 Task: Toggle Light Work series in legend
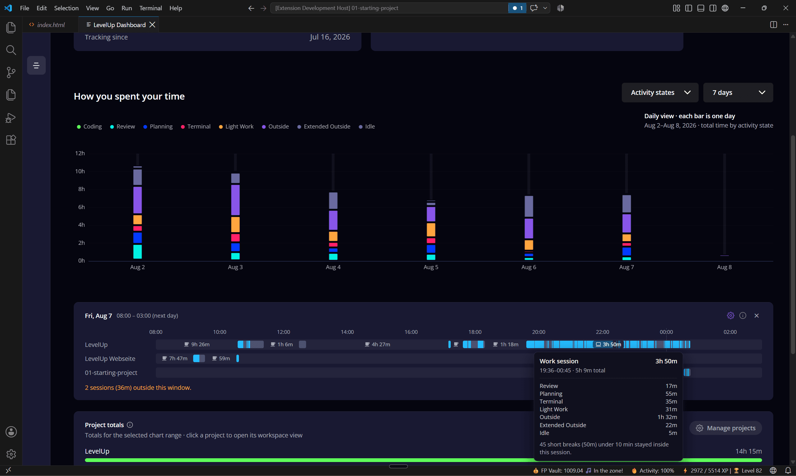click(x=236, y=126)
